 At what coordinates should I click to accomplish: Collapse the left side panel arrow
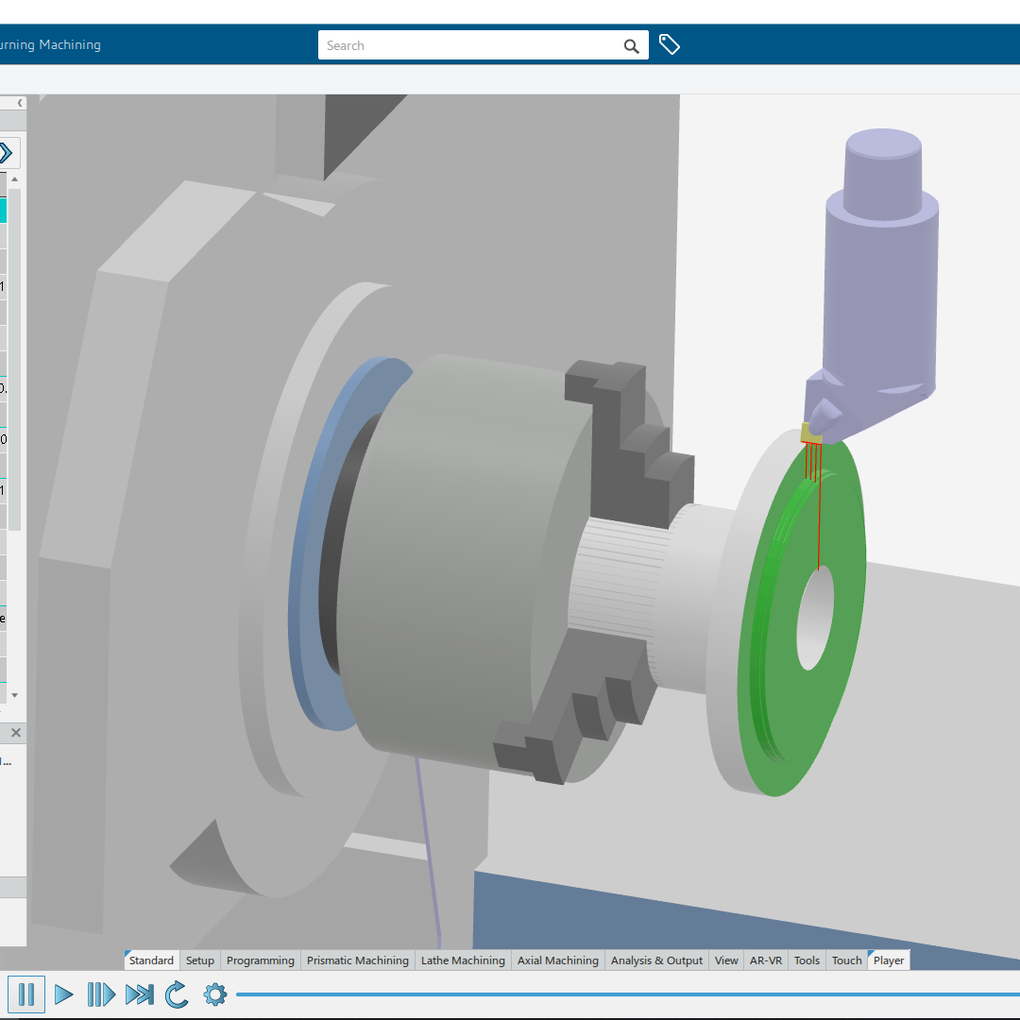(20, 102)
